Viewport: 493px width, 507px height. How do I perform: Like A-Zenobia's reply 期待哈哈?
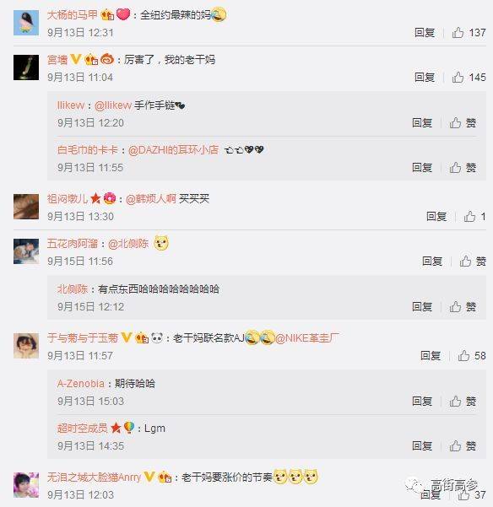(463, 402)
